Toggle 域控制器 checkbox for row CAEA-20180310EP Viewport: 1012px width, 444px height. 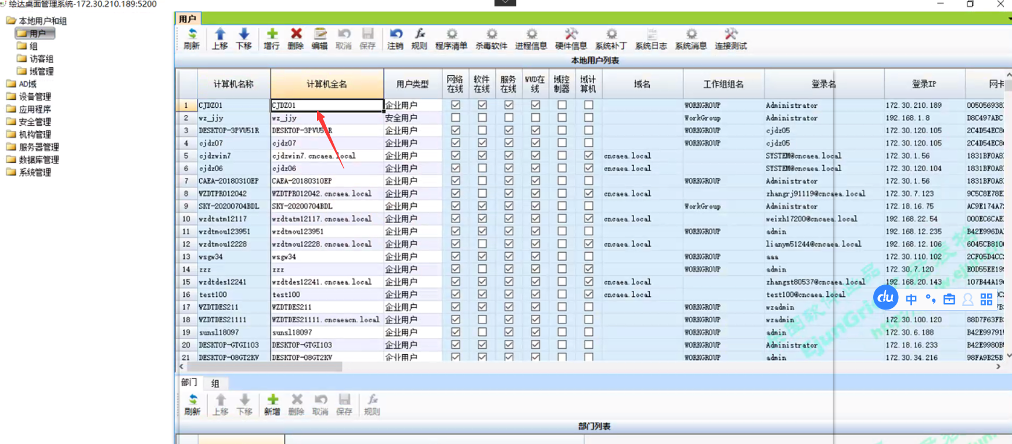pos(562,181)
